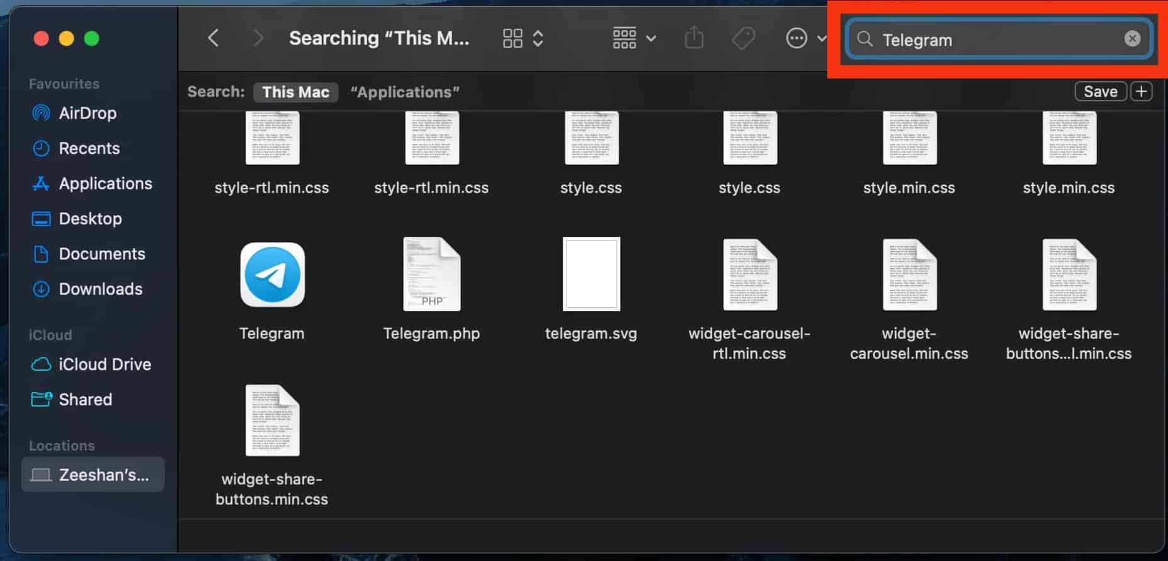
Task: Expand the grouping dropdown arrow
Action: [x=651, y=39]
